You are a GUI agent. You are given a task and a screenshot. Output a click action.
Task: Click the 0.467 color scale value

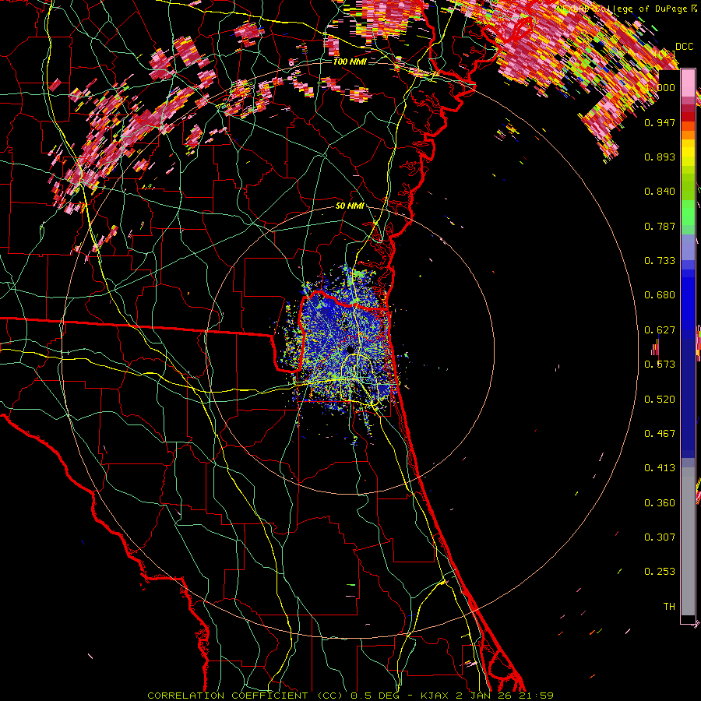[660, 434]
